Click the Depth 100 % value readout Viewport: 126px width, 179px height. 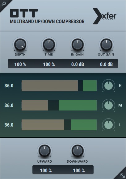(20, 65)
